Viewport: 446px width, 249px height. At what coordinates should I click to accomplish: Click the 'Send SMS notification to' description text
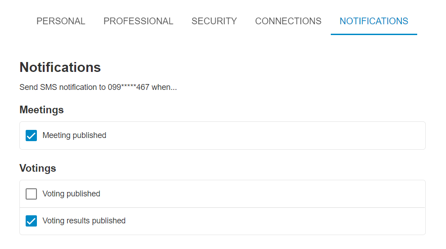click(63, 87)
